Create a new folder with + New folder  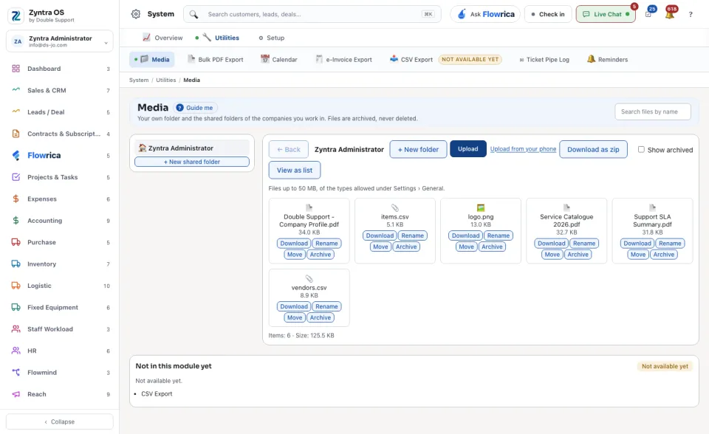[418, 149]
